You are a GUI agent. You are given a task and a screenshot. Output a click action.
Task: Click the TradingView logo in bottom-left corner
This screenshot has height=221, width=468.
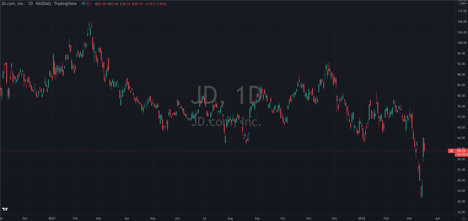tap(5, 210)
